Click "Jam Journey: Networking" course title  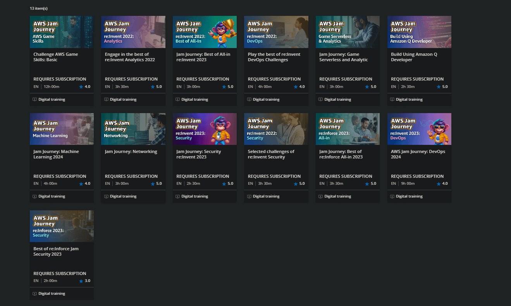tap(131, 151)
